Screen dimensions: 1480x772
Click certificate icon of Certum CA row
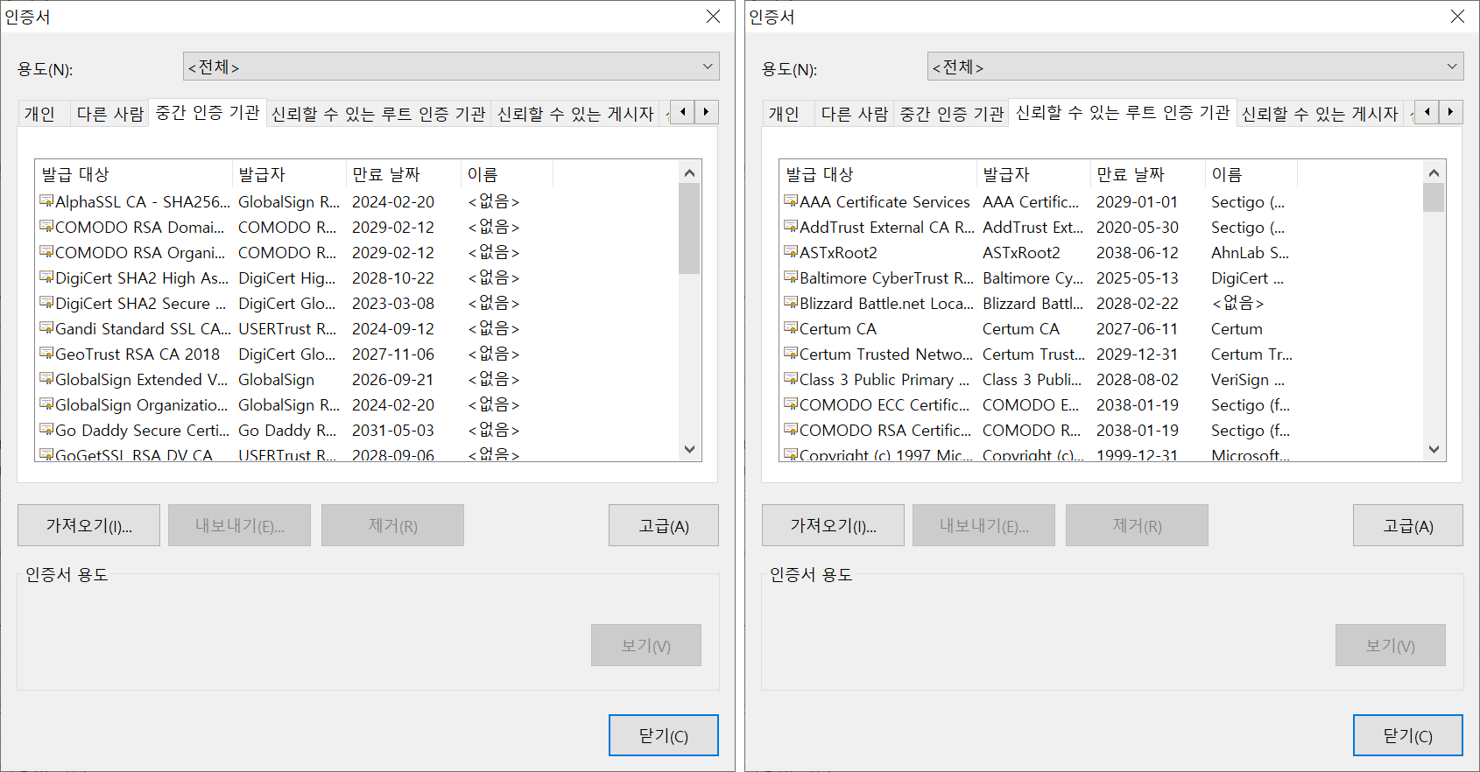[791, 328]
